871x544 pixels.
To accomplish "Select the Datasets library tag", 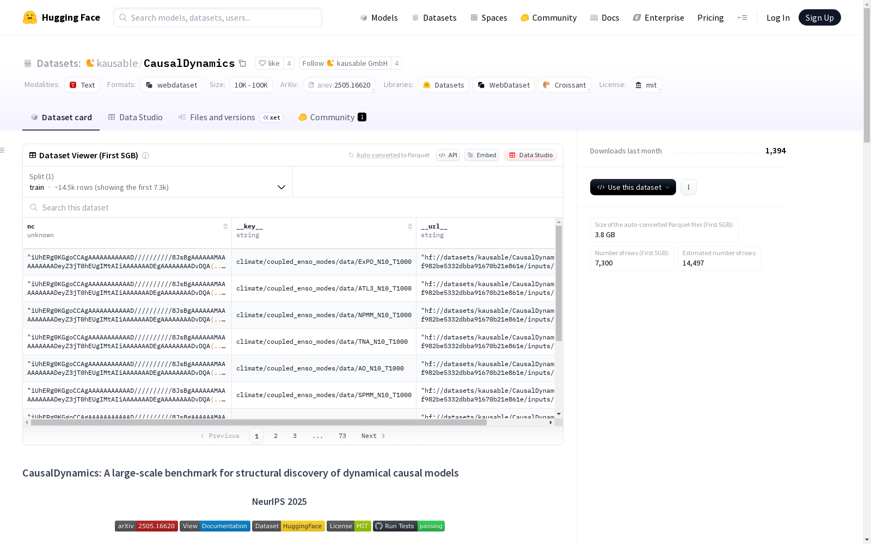I will (444, 85).
